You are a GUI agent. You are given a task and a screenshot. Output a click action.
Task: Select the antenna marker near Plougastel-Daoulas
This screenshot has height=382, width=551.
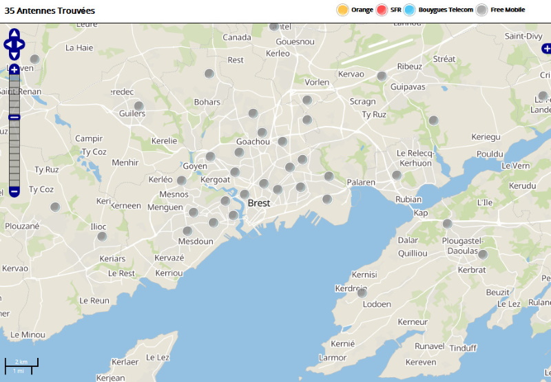(x=483, y=254)
